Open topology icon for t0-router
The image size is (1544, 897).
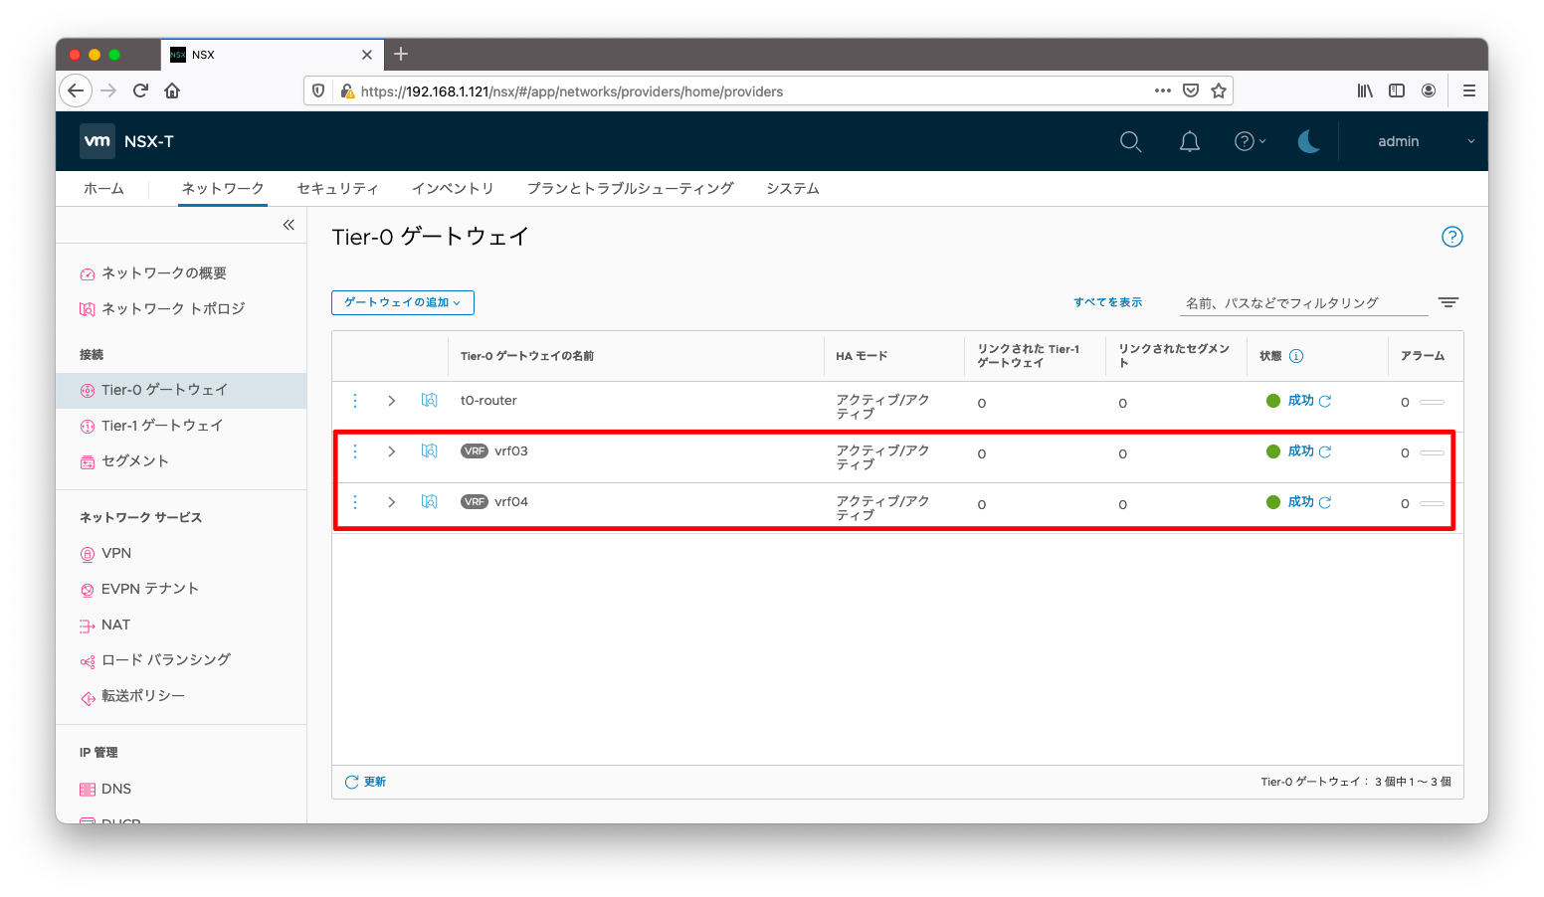coord(429,400)
